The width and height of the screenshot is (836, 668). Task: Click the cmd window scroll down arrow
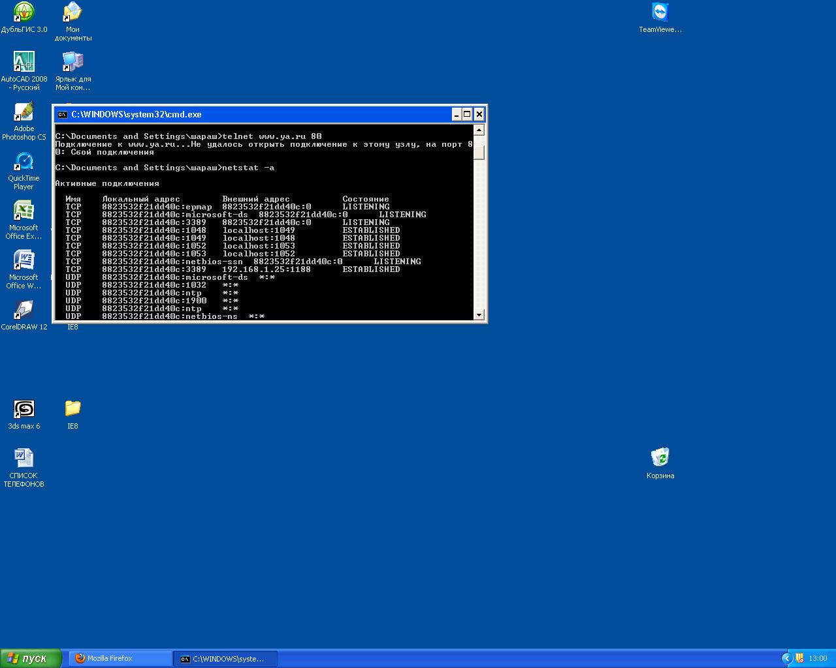coord(479,315)
